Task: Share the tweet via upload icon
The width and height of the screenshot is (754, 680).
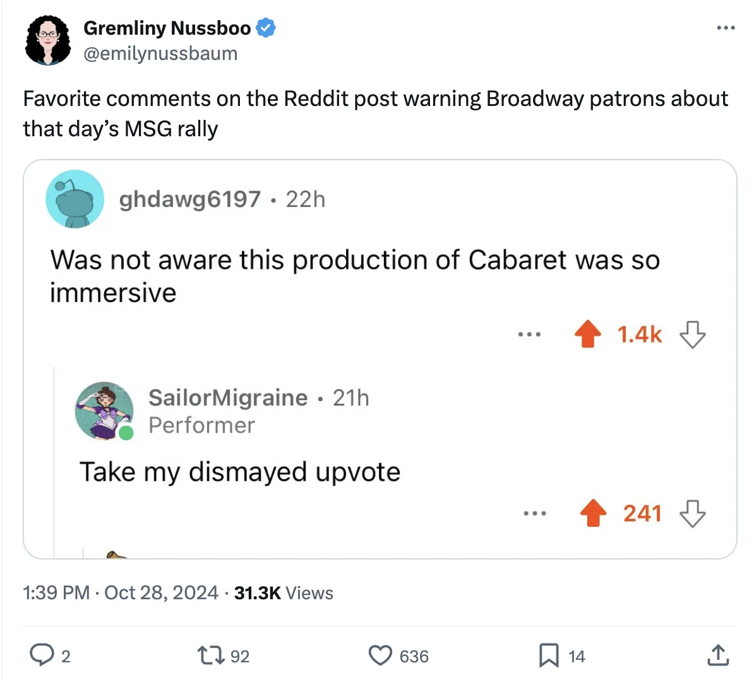Action: pos(717,655)
